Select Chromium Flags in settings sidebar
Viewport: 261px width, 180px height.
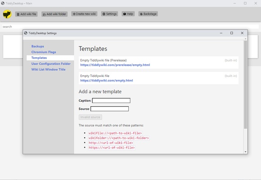point(44,52)
